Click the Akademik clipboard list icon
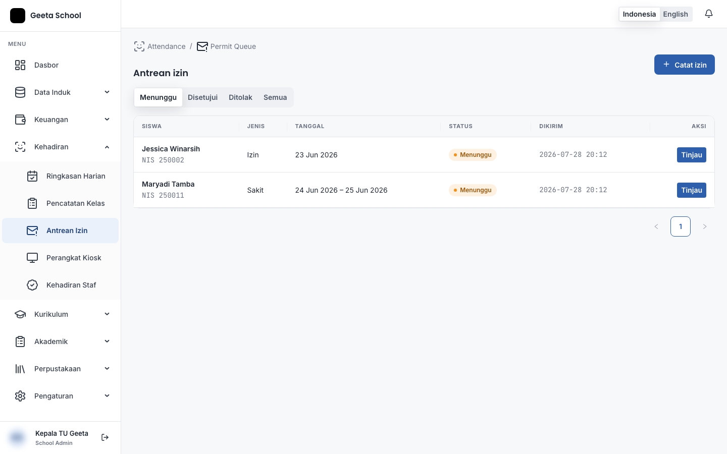 tap(20, 342)
